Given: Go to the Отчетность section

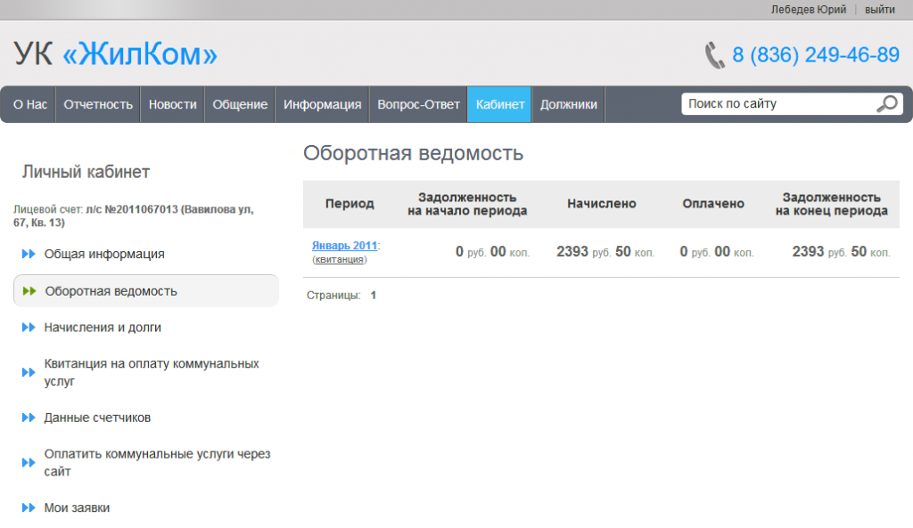Looking at the screenshot, I should [98, 104].
